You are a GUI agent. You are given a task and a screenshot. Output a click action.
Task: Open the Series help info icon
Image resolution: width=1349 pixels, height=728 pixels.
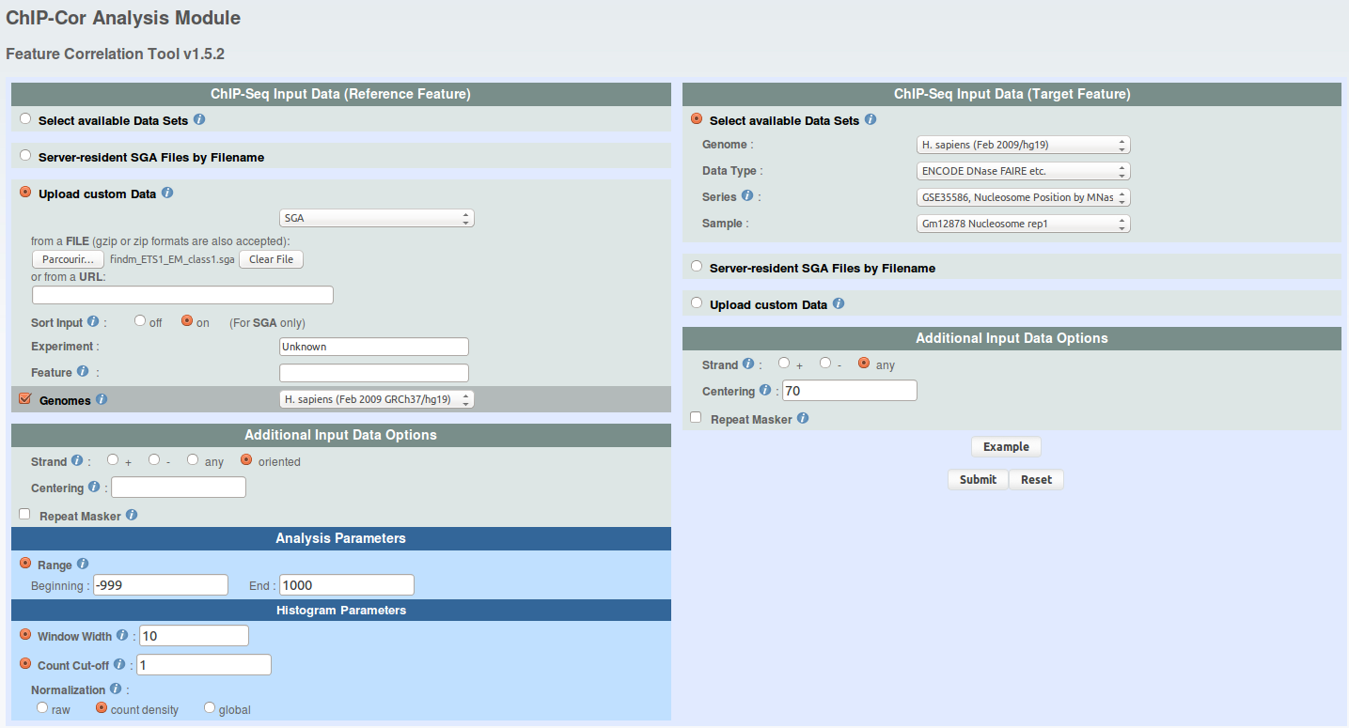(747, 196)
